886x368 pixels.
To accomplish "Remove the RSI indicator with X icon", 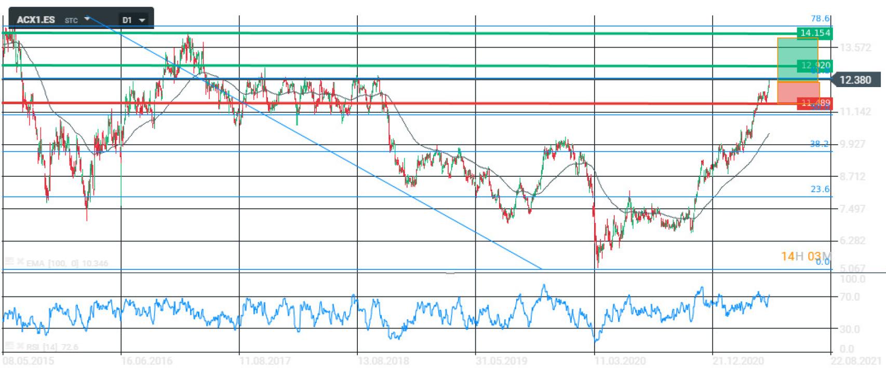I will [20, 346].
